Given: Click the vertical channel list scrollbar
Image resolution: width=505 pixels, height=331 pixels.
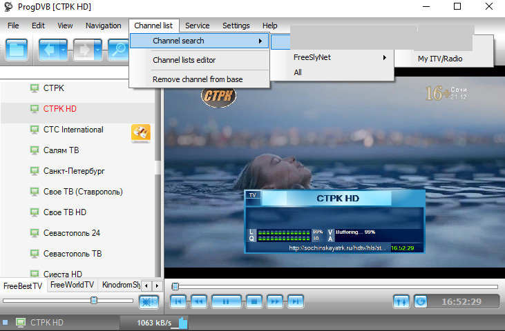Looking at the screenshot, I should [158, 167].
